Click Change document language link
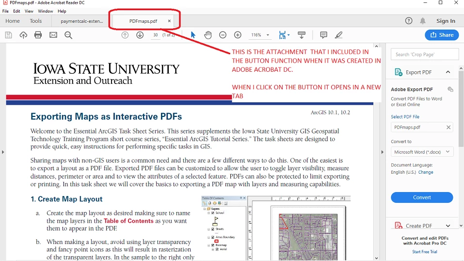464x261 pixels. (x=426, y=172)
